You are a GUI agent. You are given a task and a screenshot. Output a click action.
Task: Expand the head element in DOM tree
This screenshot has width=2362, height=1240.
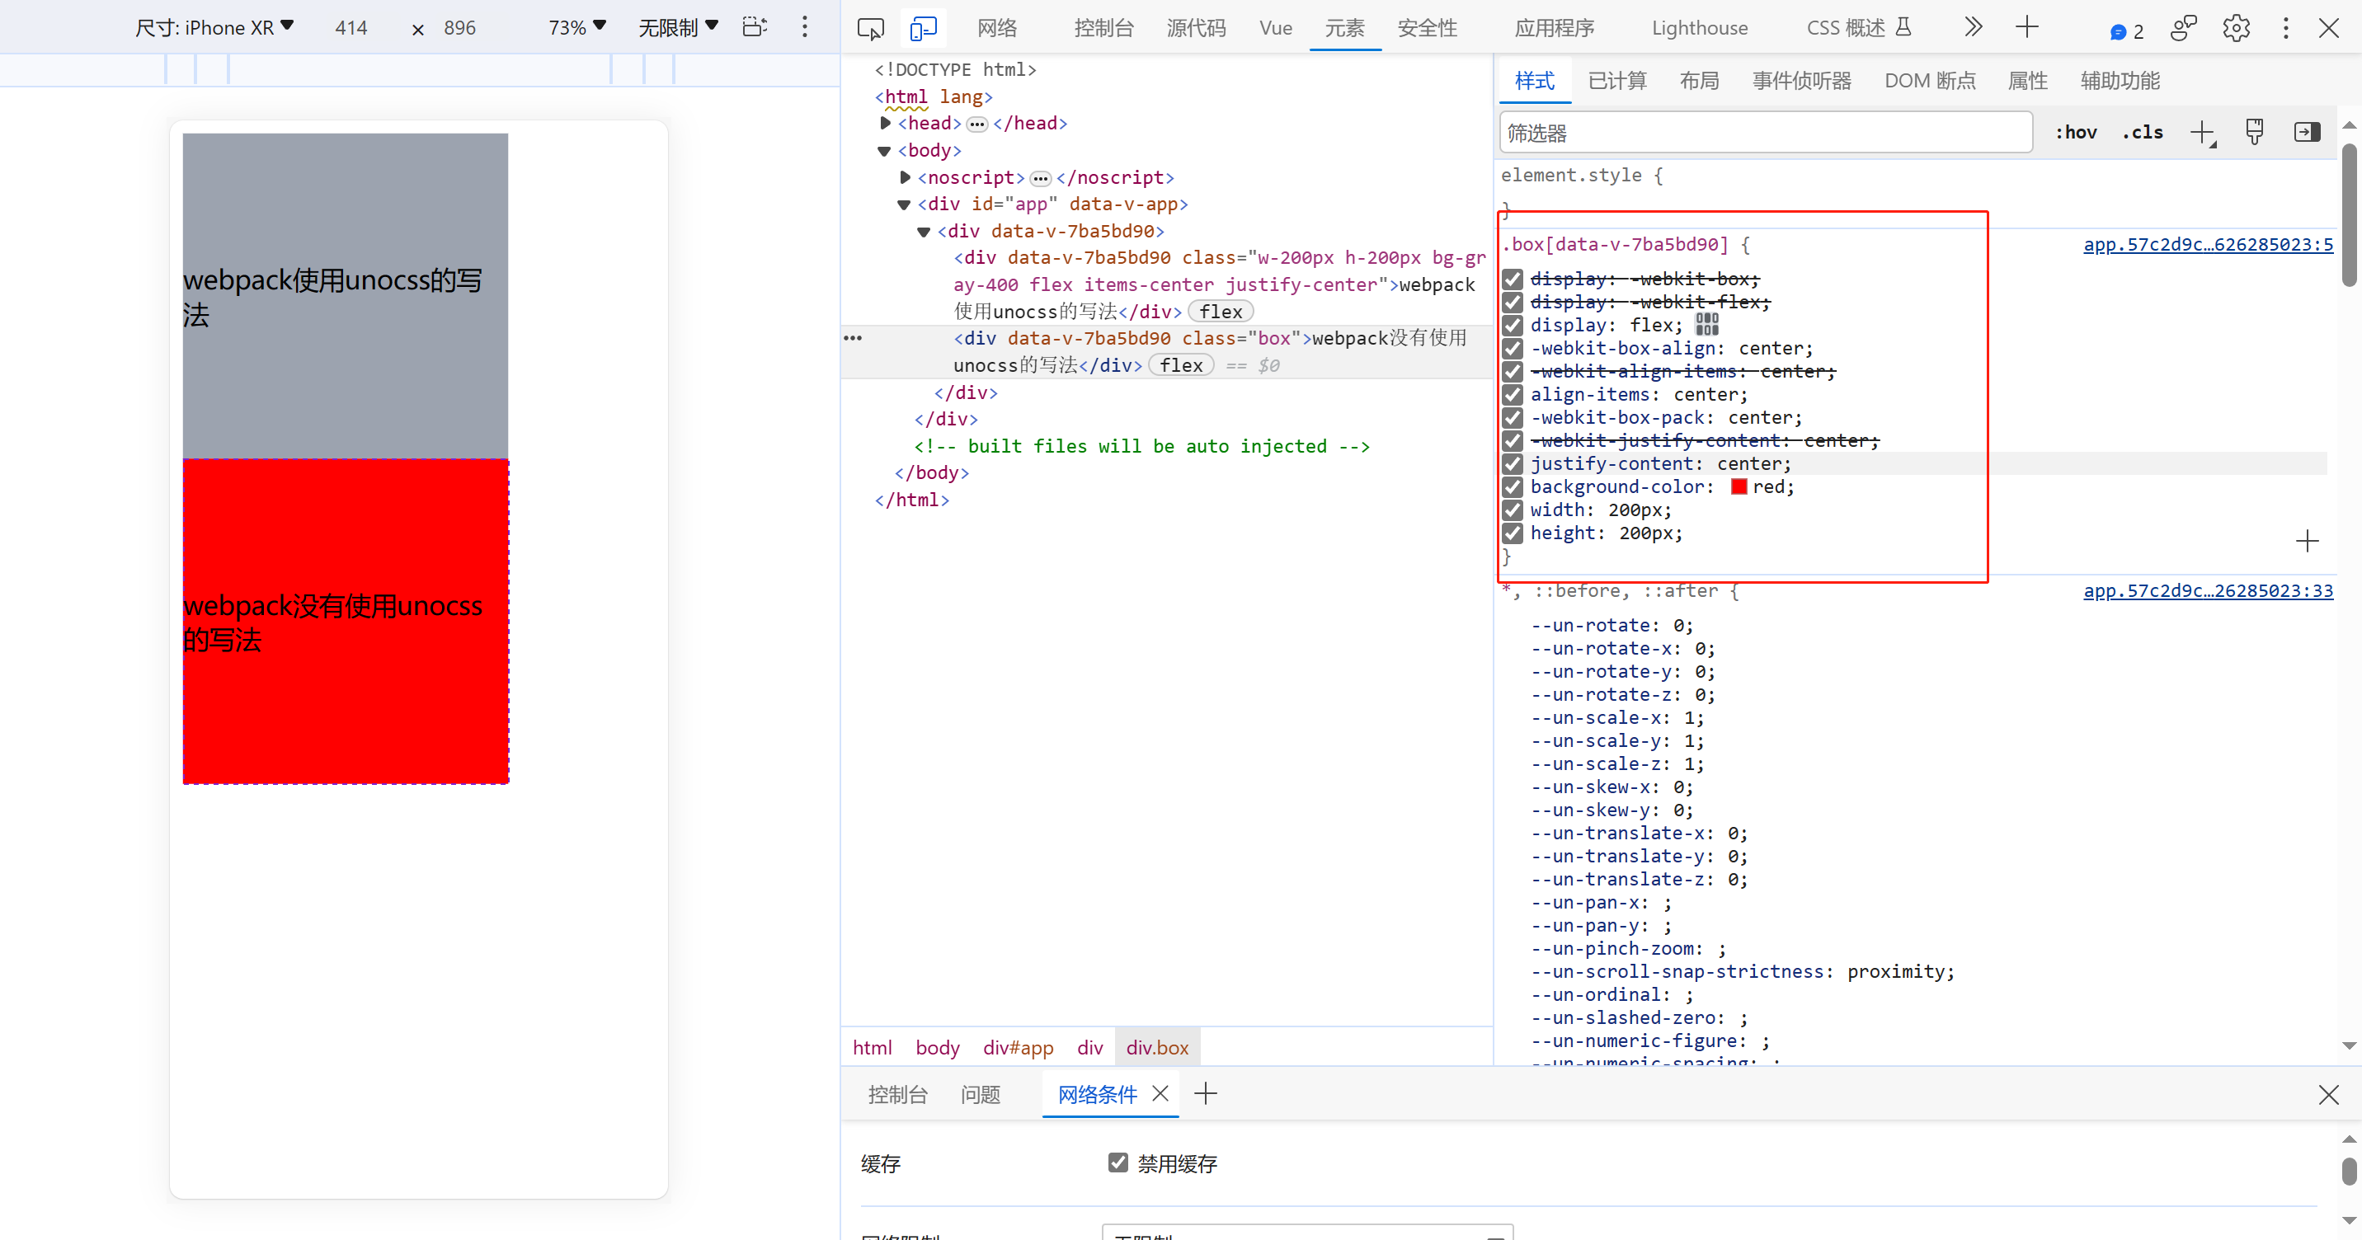pyautogui.click(x=885, y=123)
